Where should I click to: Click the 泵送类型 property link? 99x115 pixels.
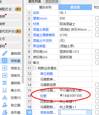tap(39, 46)
